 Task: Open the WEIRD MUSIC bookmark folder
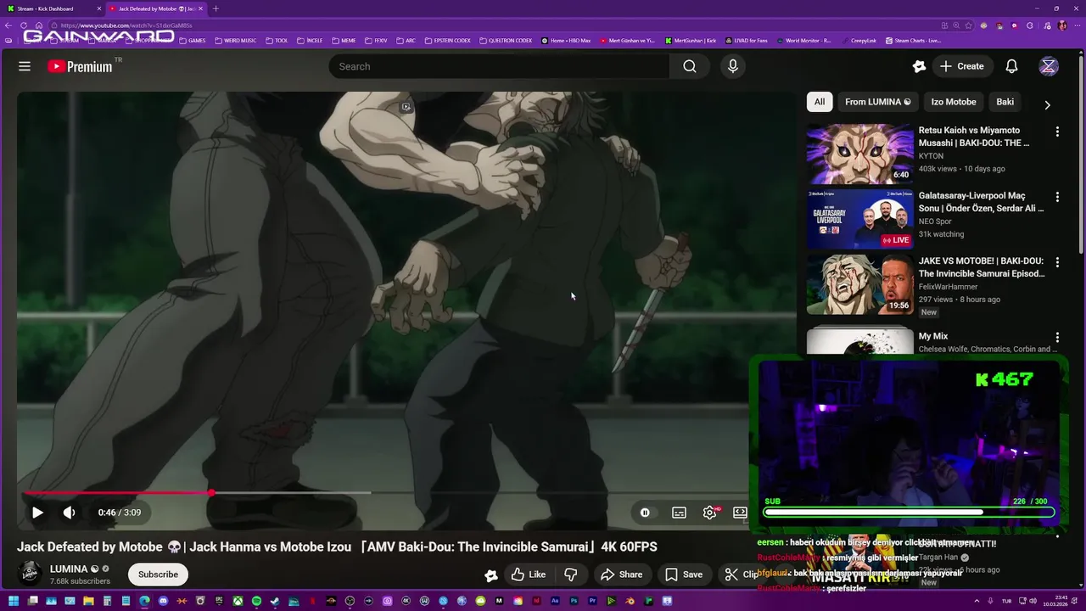click(x=235, y=41)
